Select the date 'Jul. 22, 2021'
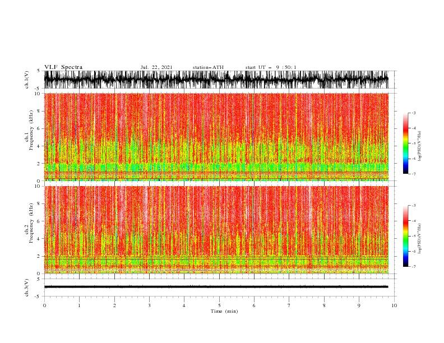Screen dimensions: 444x343 [156, 67]
